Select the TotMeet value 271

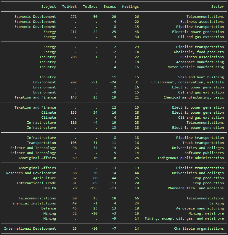click(73, 17)
